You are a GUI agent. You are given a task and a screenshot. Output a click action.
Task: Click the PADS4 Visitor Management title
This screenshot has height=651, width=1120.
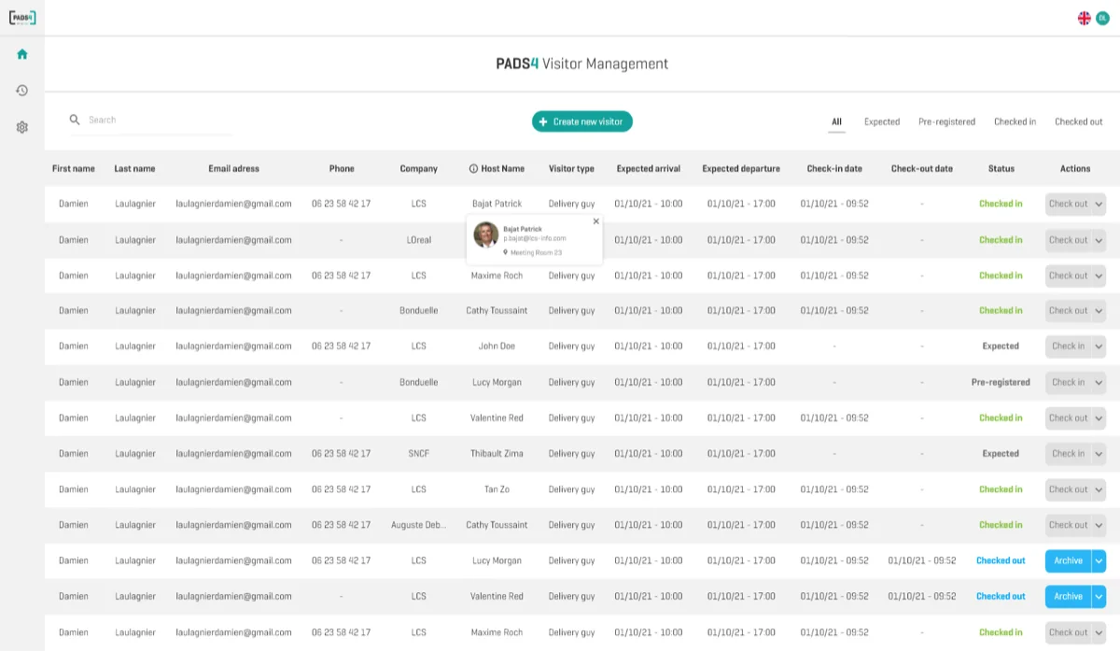tap(582, 64)
